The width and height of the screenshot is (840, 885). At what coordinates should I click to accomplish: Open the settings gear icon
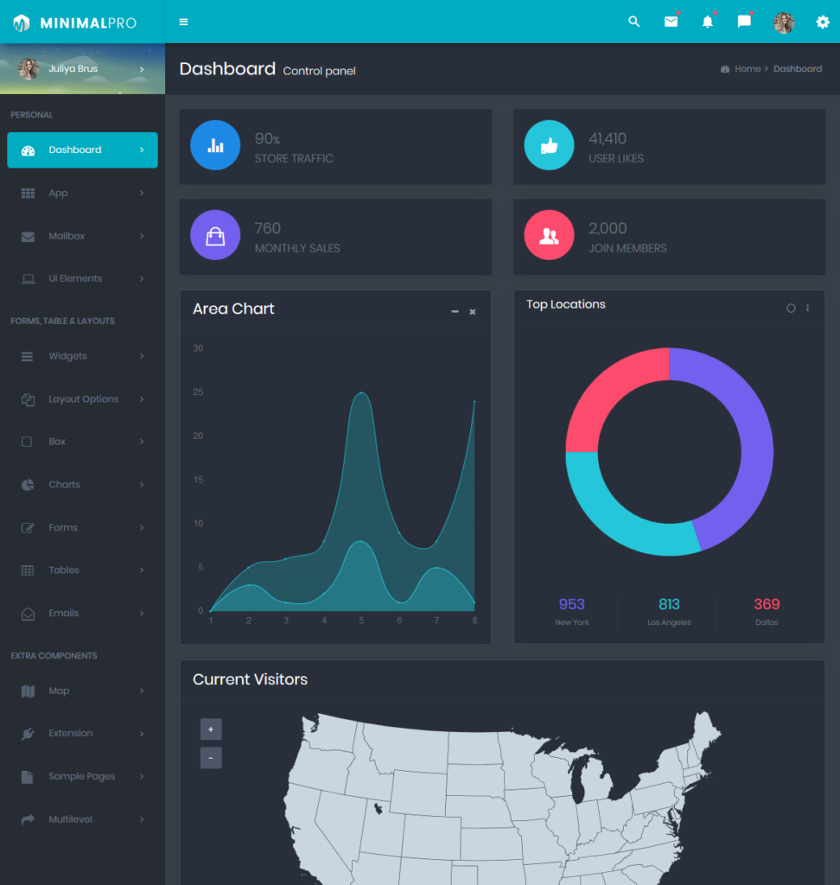pyautogui.click(x=823, y=22)
